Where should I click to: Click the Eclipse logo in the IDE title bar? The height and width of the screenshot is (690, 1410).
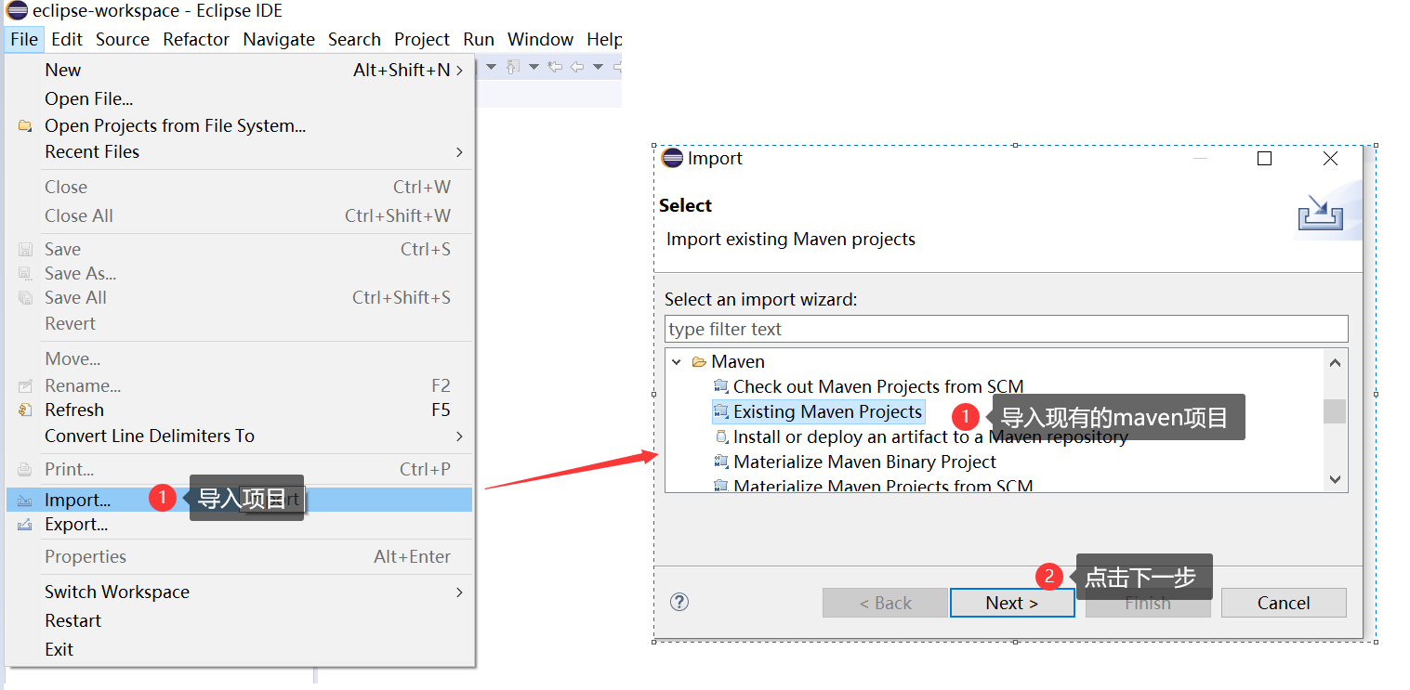(x=17, y=11)
